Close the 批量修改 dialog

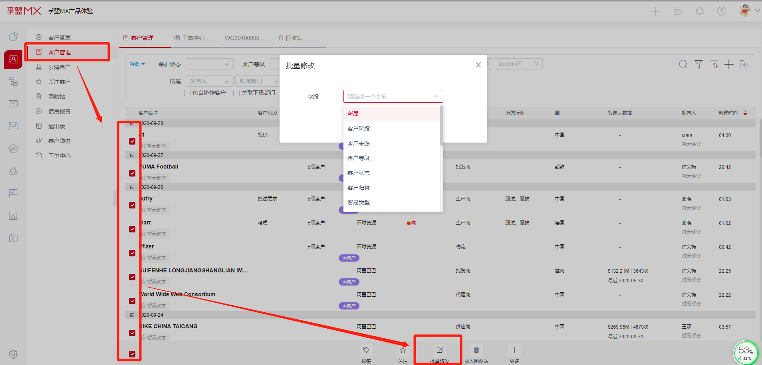click(478, 65)
